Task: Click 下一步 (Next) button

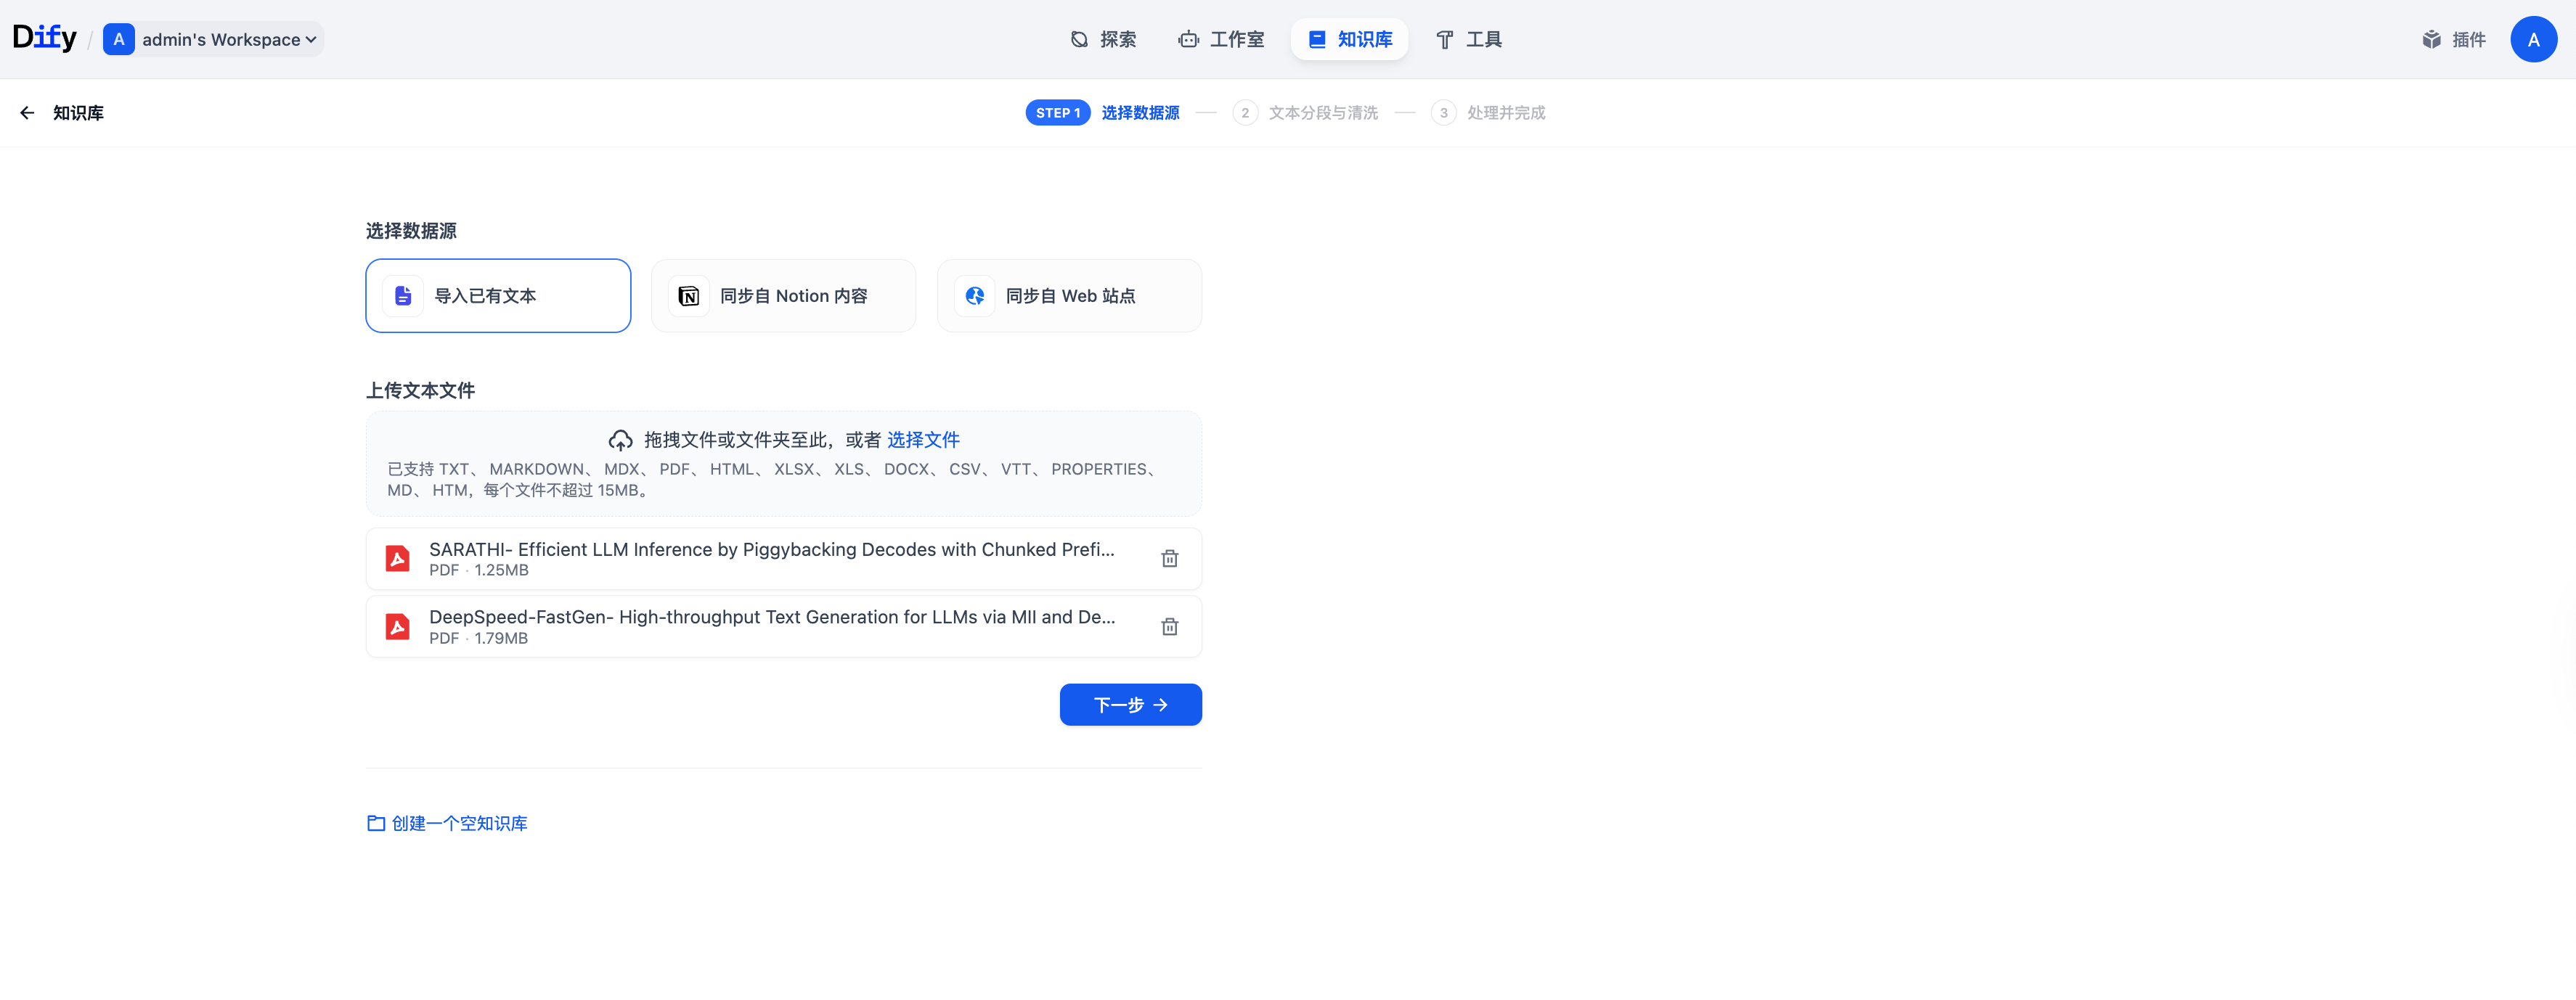Action: click(x=1130, y=705)
